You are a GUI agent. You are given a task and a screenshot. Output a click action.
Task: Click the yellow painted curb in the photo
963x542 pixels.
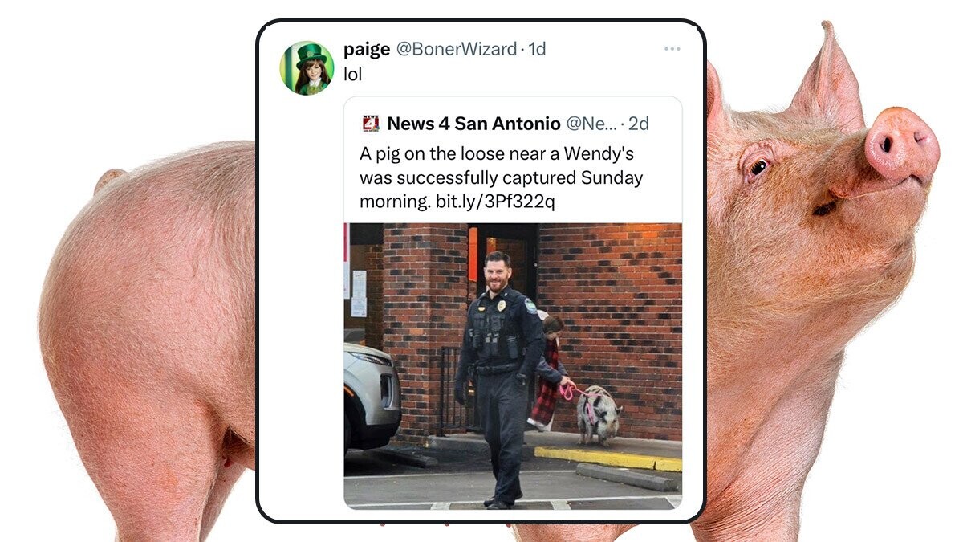607,458
